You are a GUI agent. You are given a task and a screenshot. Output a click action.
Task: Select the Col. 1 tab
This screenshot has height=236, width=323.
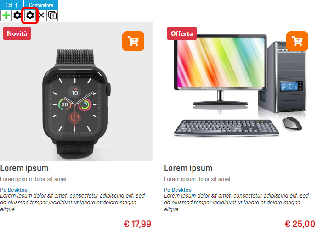coord(12,5)
